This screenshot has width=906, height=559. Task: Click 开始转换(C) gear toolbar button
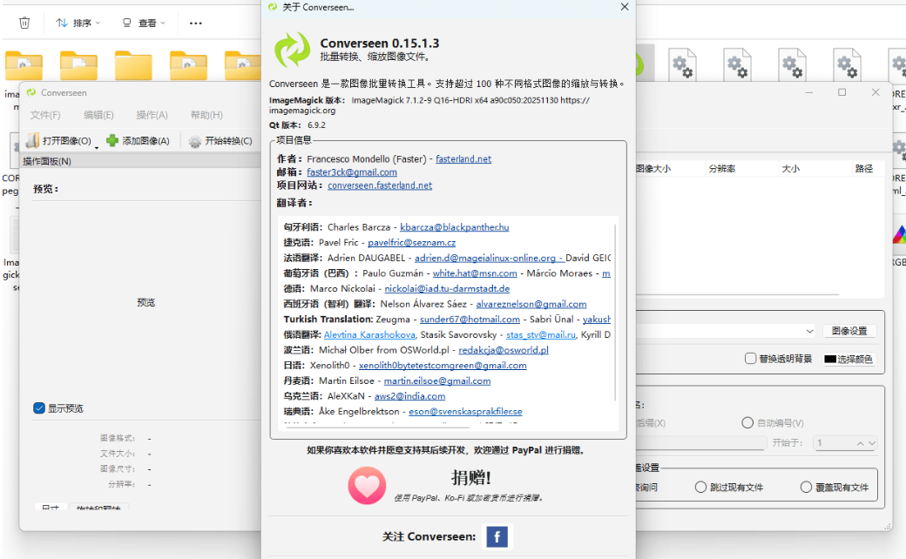220,140
